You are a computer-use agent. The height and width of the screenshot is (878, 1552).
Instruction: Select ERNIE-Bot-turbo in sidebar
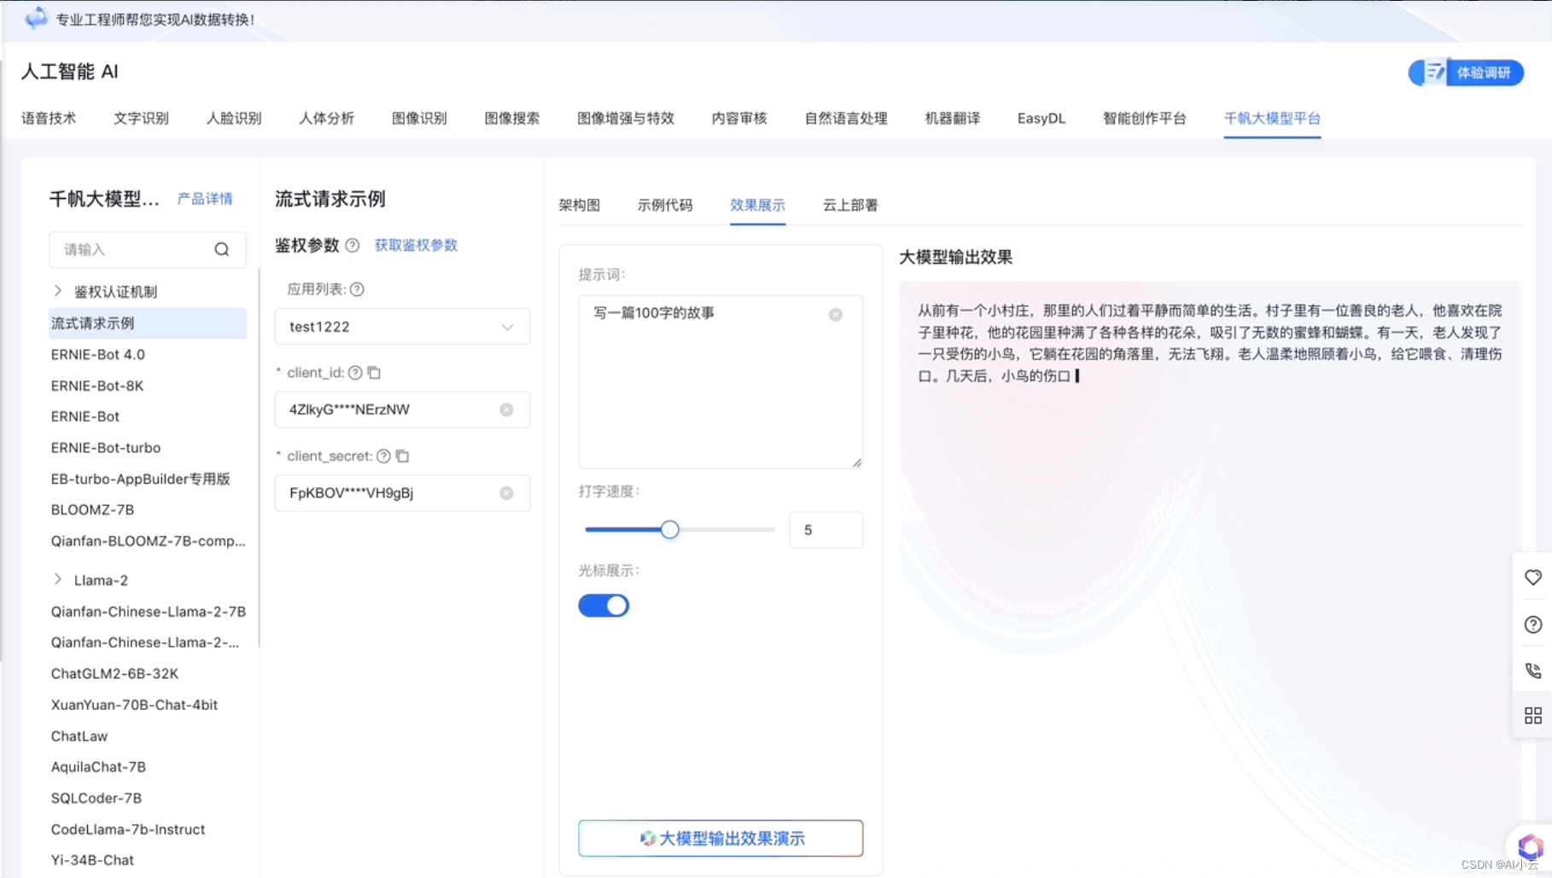click(106, 448)
